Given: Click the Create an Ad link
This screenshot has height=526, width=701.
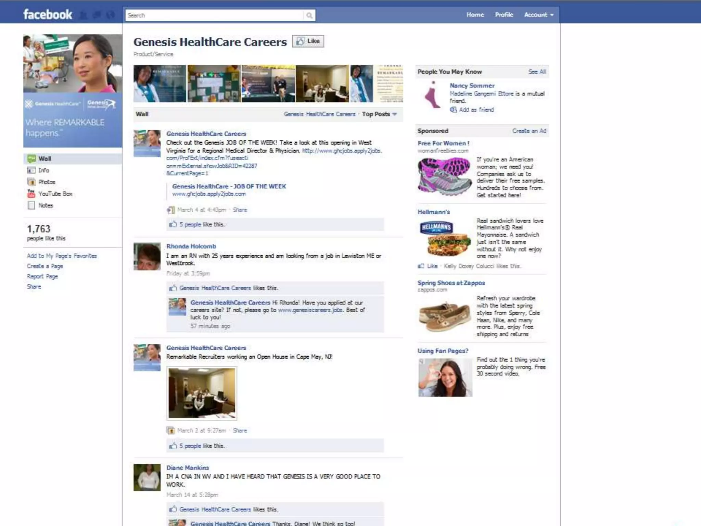Looking at the screenshot, I should click(x=529, y=131).
